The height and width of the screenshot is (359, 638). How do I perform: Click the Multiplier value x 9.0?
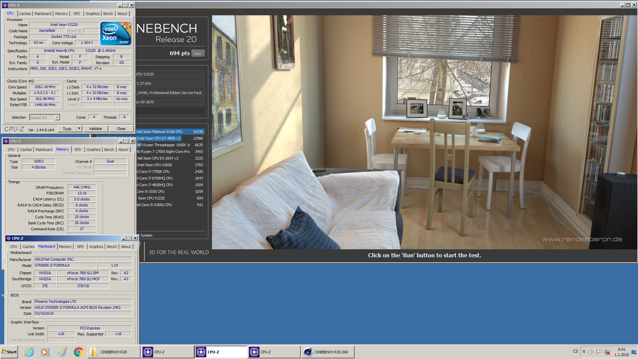tap(45, 93)
